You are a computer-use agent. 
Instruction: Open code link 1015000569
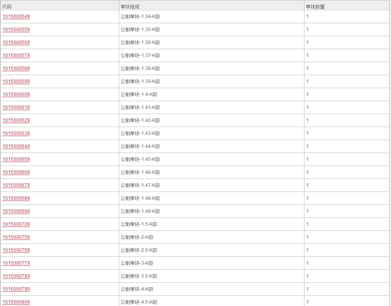pyautogui.click(x=16, y=42)
